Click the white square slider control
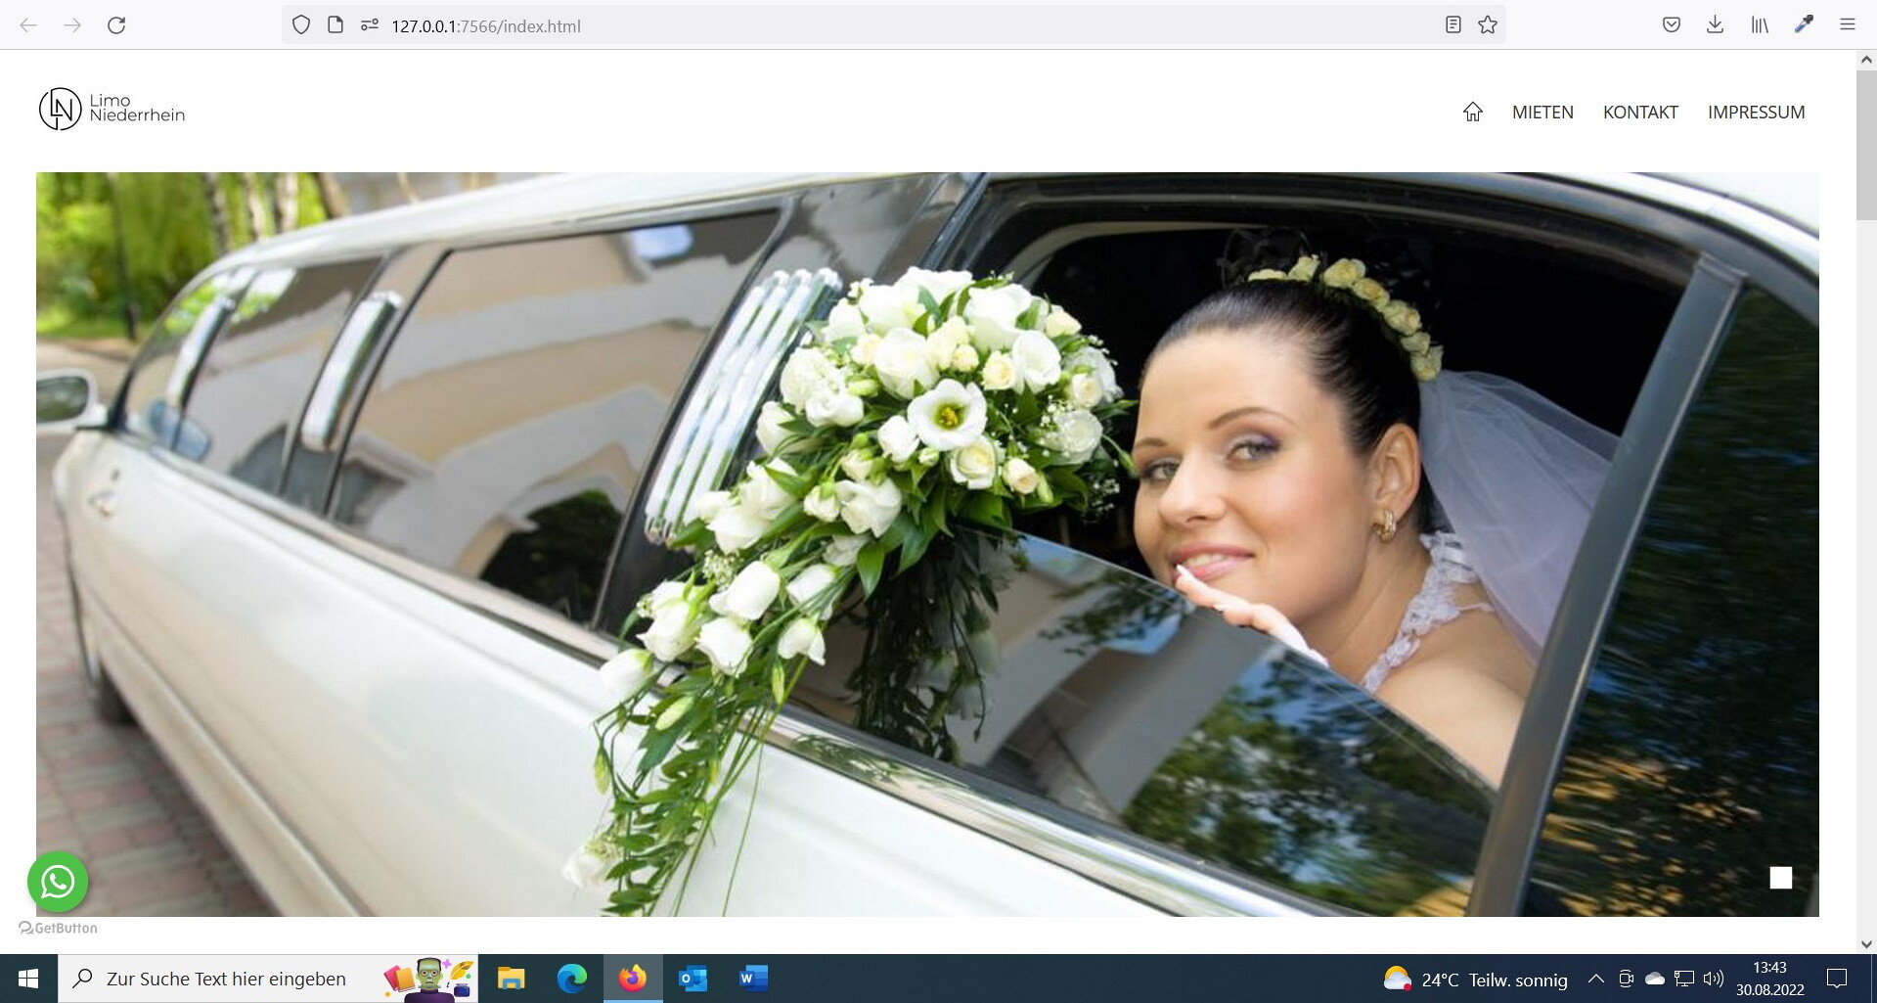 coord(1781,878)
